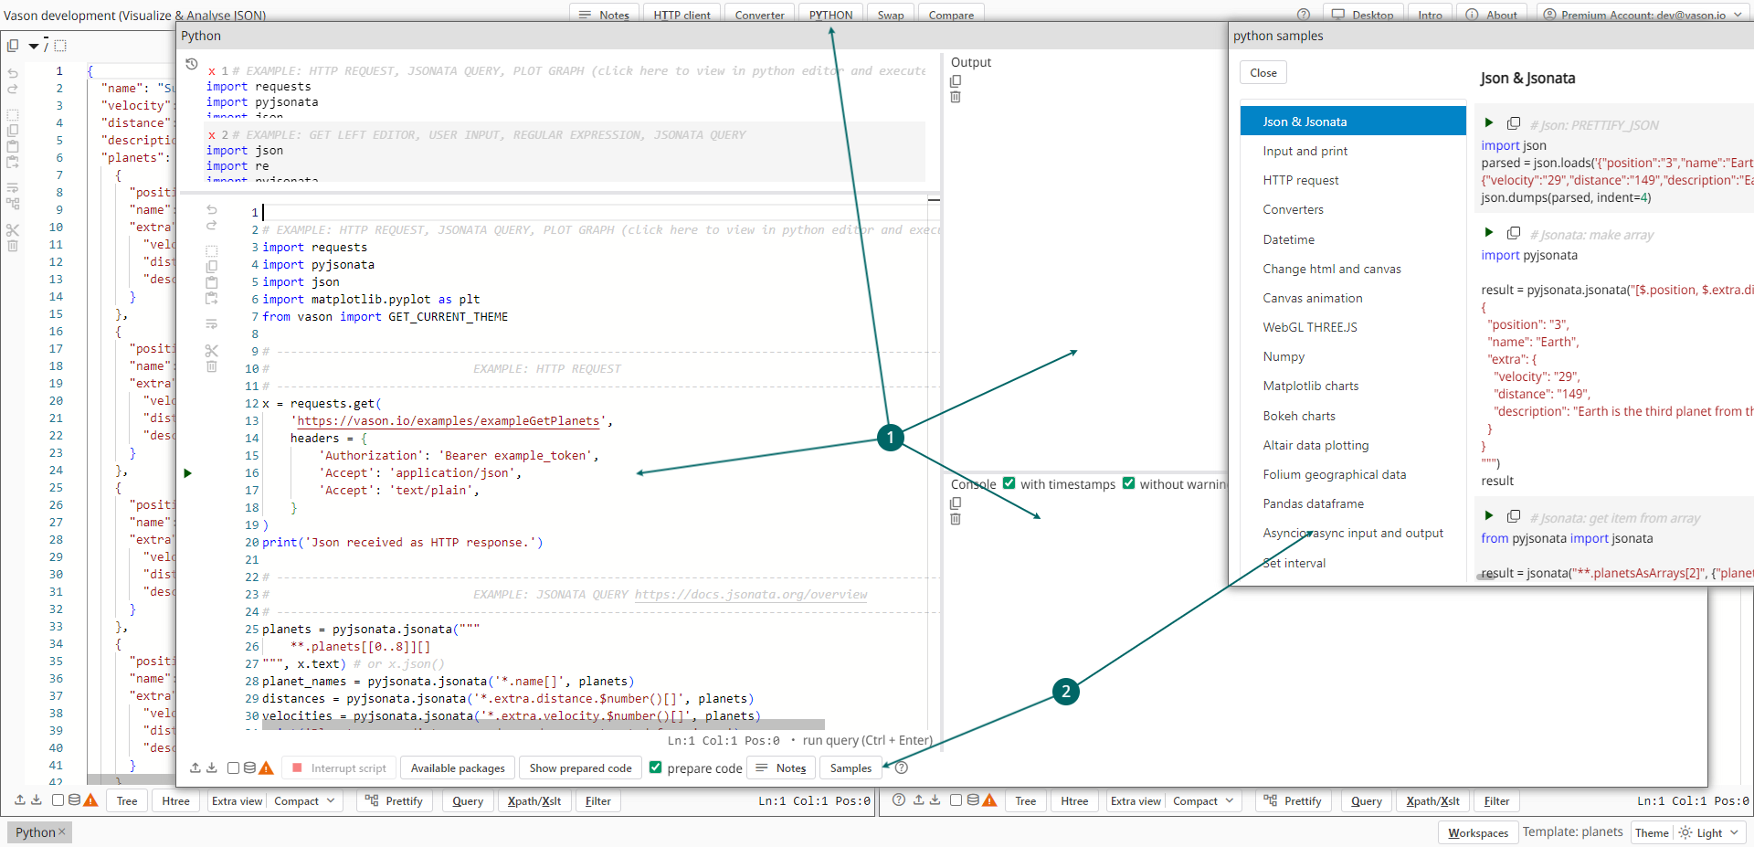Click the Available packages button
Screen dimensions: 1754x847
[458, 768]
